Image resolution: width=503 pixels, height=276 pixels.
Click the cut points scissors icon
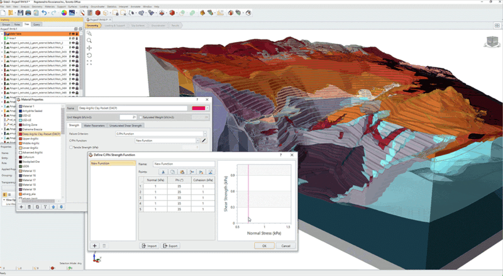click(x=163, y=172)
